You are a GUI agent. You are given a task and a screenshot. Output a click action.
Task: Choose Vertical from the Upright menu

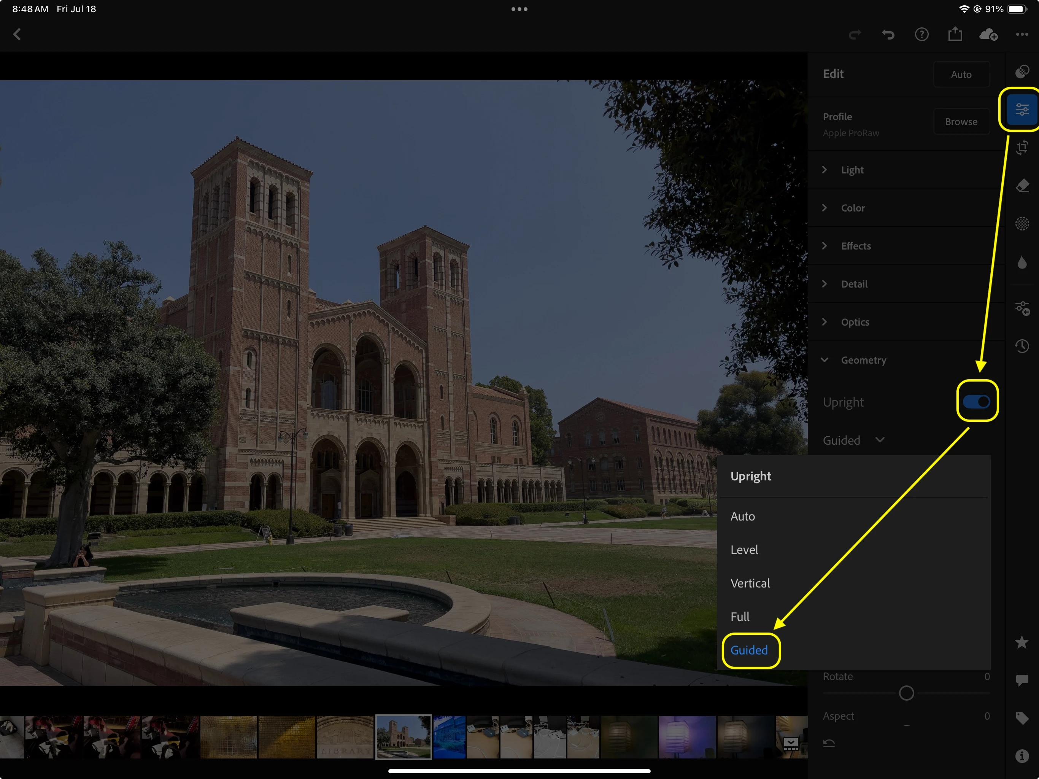pos(750,583)
